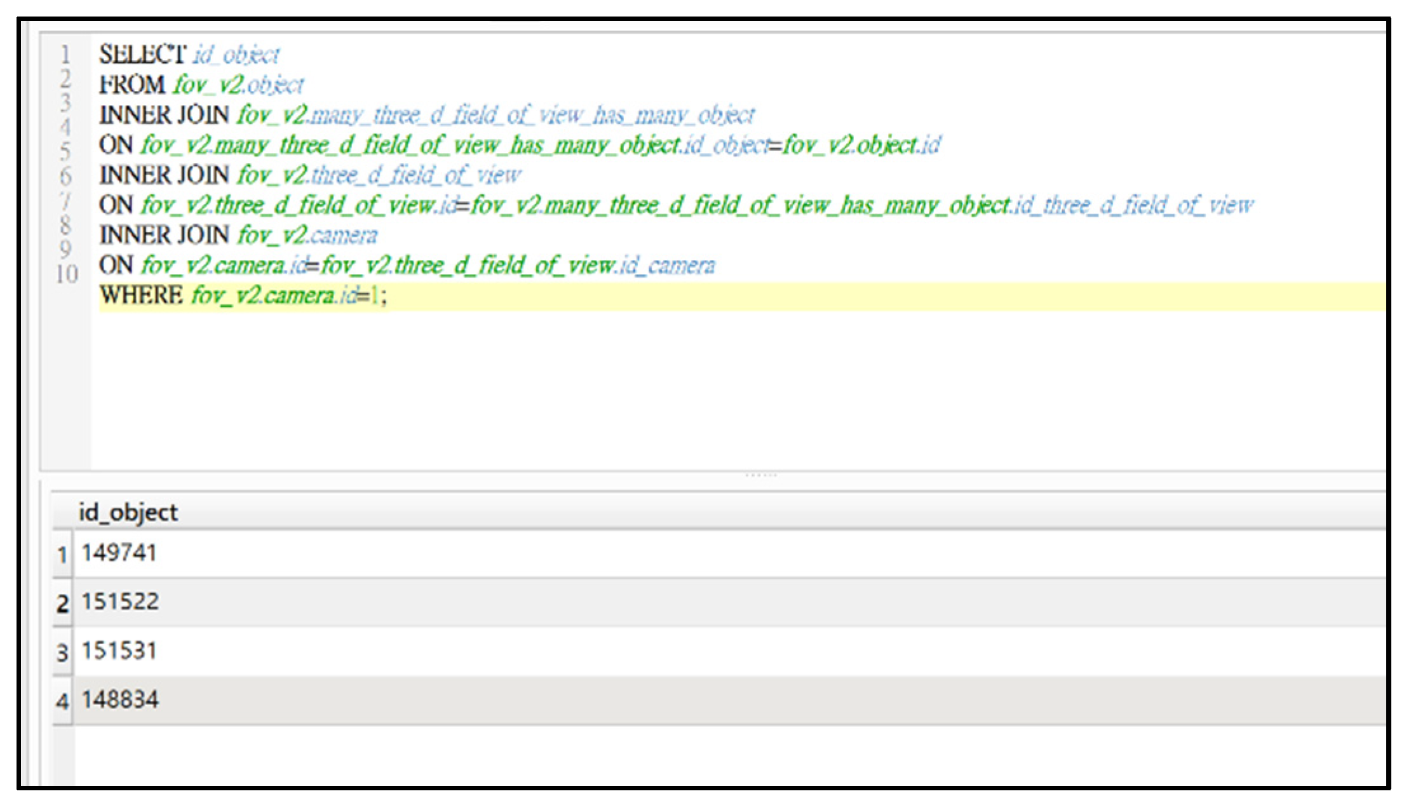This screenshot has width=1411, height=810.
Task: Click the splitter handle between editor and results
Action: point(760,475)
